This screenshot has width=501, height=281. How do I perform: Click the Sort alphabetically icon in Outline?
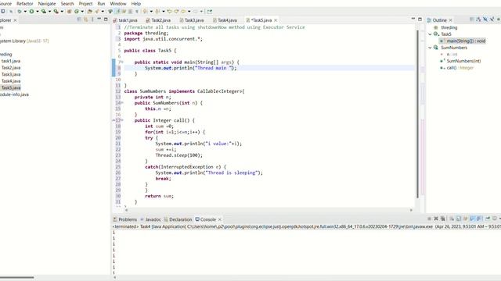coord(478,20)
